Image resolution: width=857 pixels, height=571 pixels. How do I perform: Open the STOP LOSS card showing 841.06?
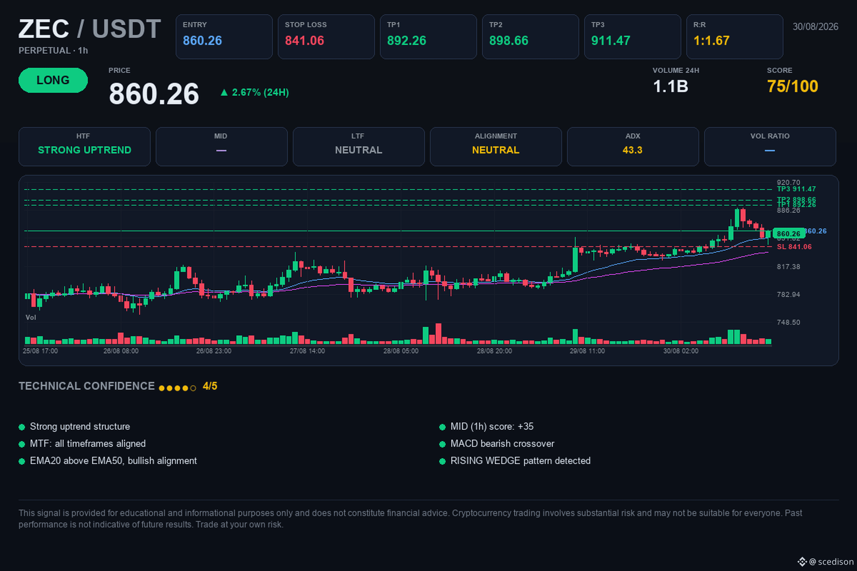[x=326, y=37]
